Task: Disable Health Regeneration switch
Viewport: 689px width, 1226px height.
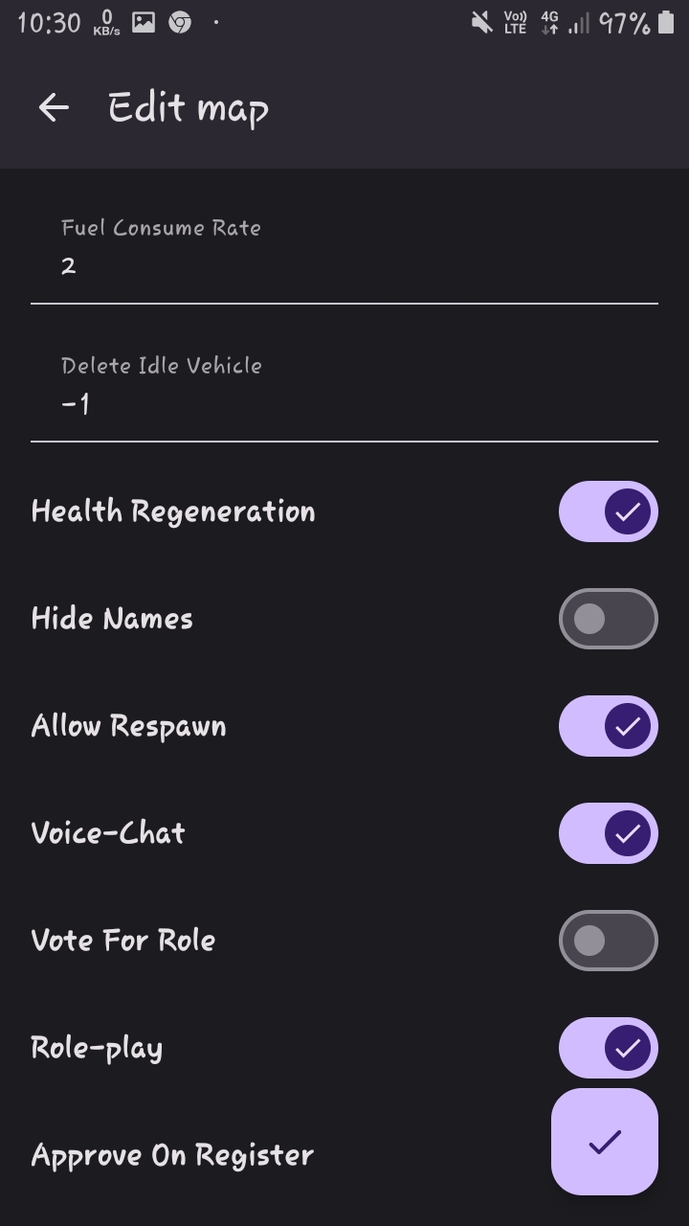Action: click(x=609, y=511)
